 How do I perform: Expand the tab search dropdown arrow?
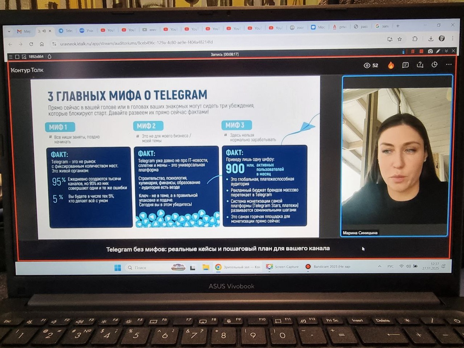9,32
